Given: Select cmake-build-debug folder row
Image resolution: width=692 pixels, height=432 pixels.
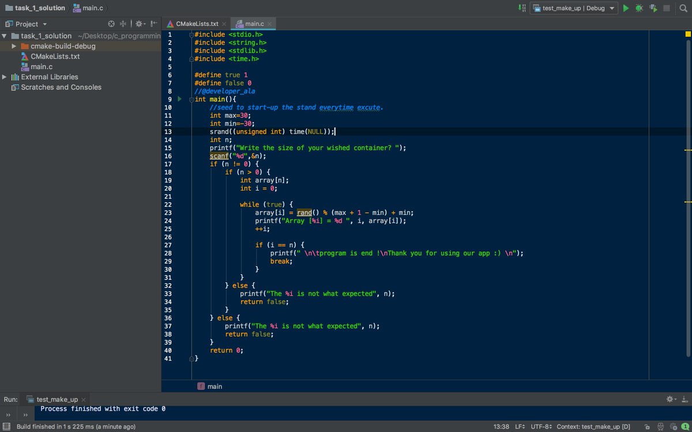Looking at the screenshot, I should click(81, 46).
